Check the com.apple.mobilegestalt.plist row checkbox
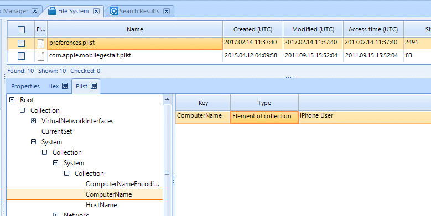Screen dimensions: 431x216 pyautogui.click(x=21, y=56)
